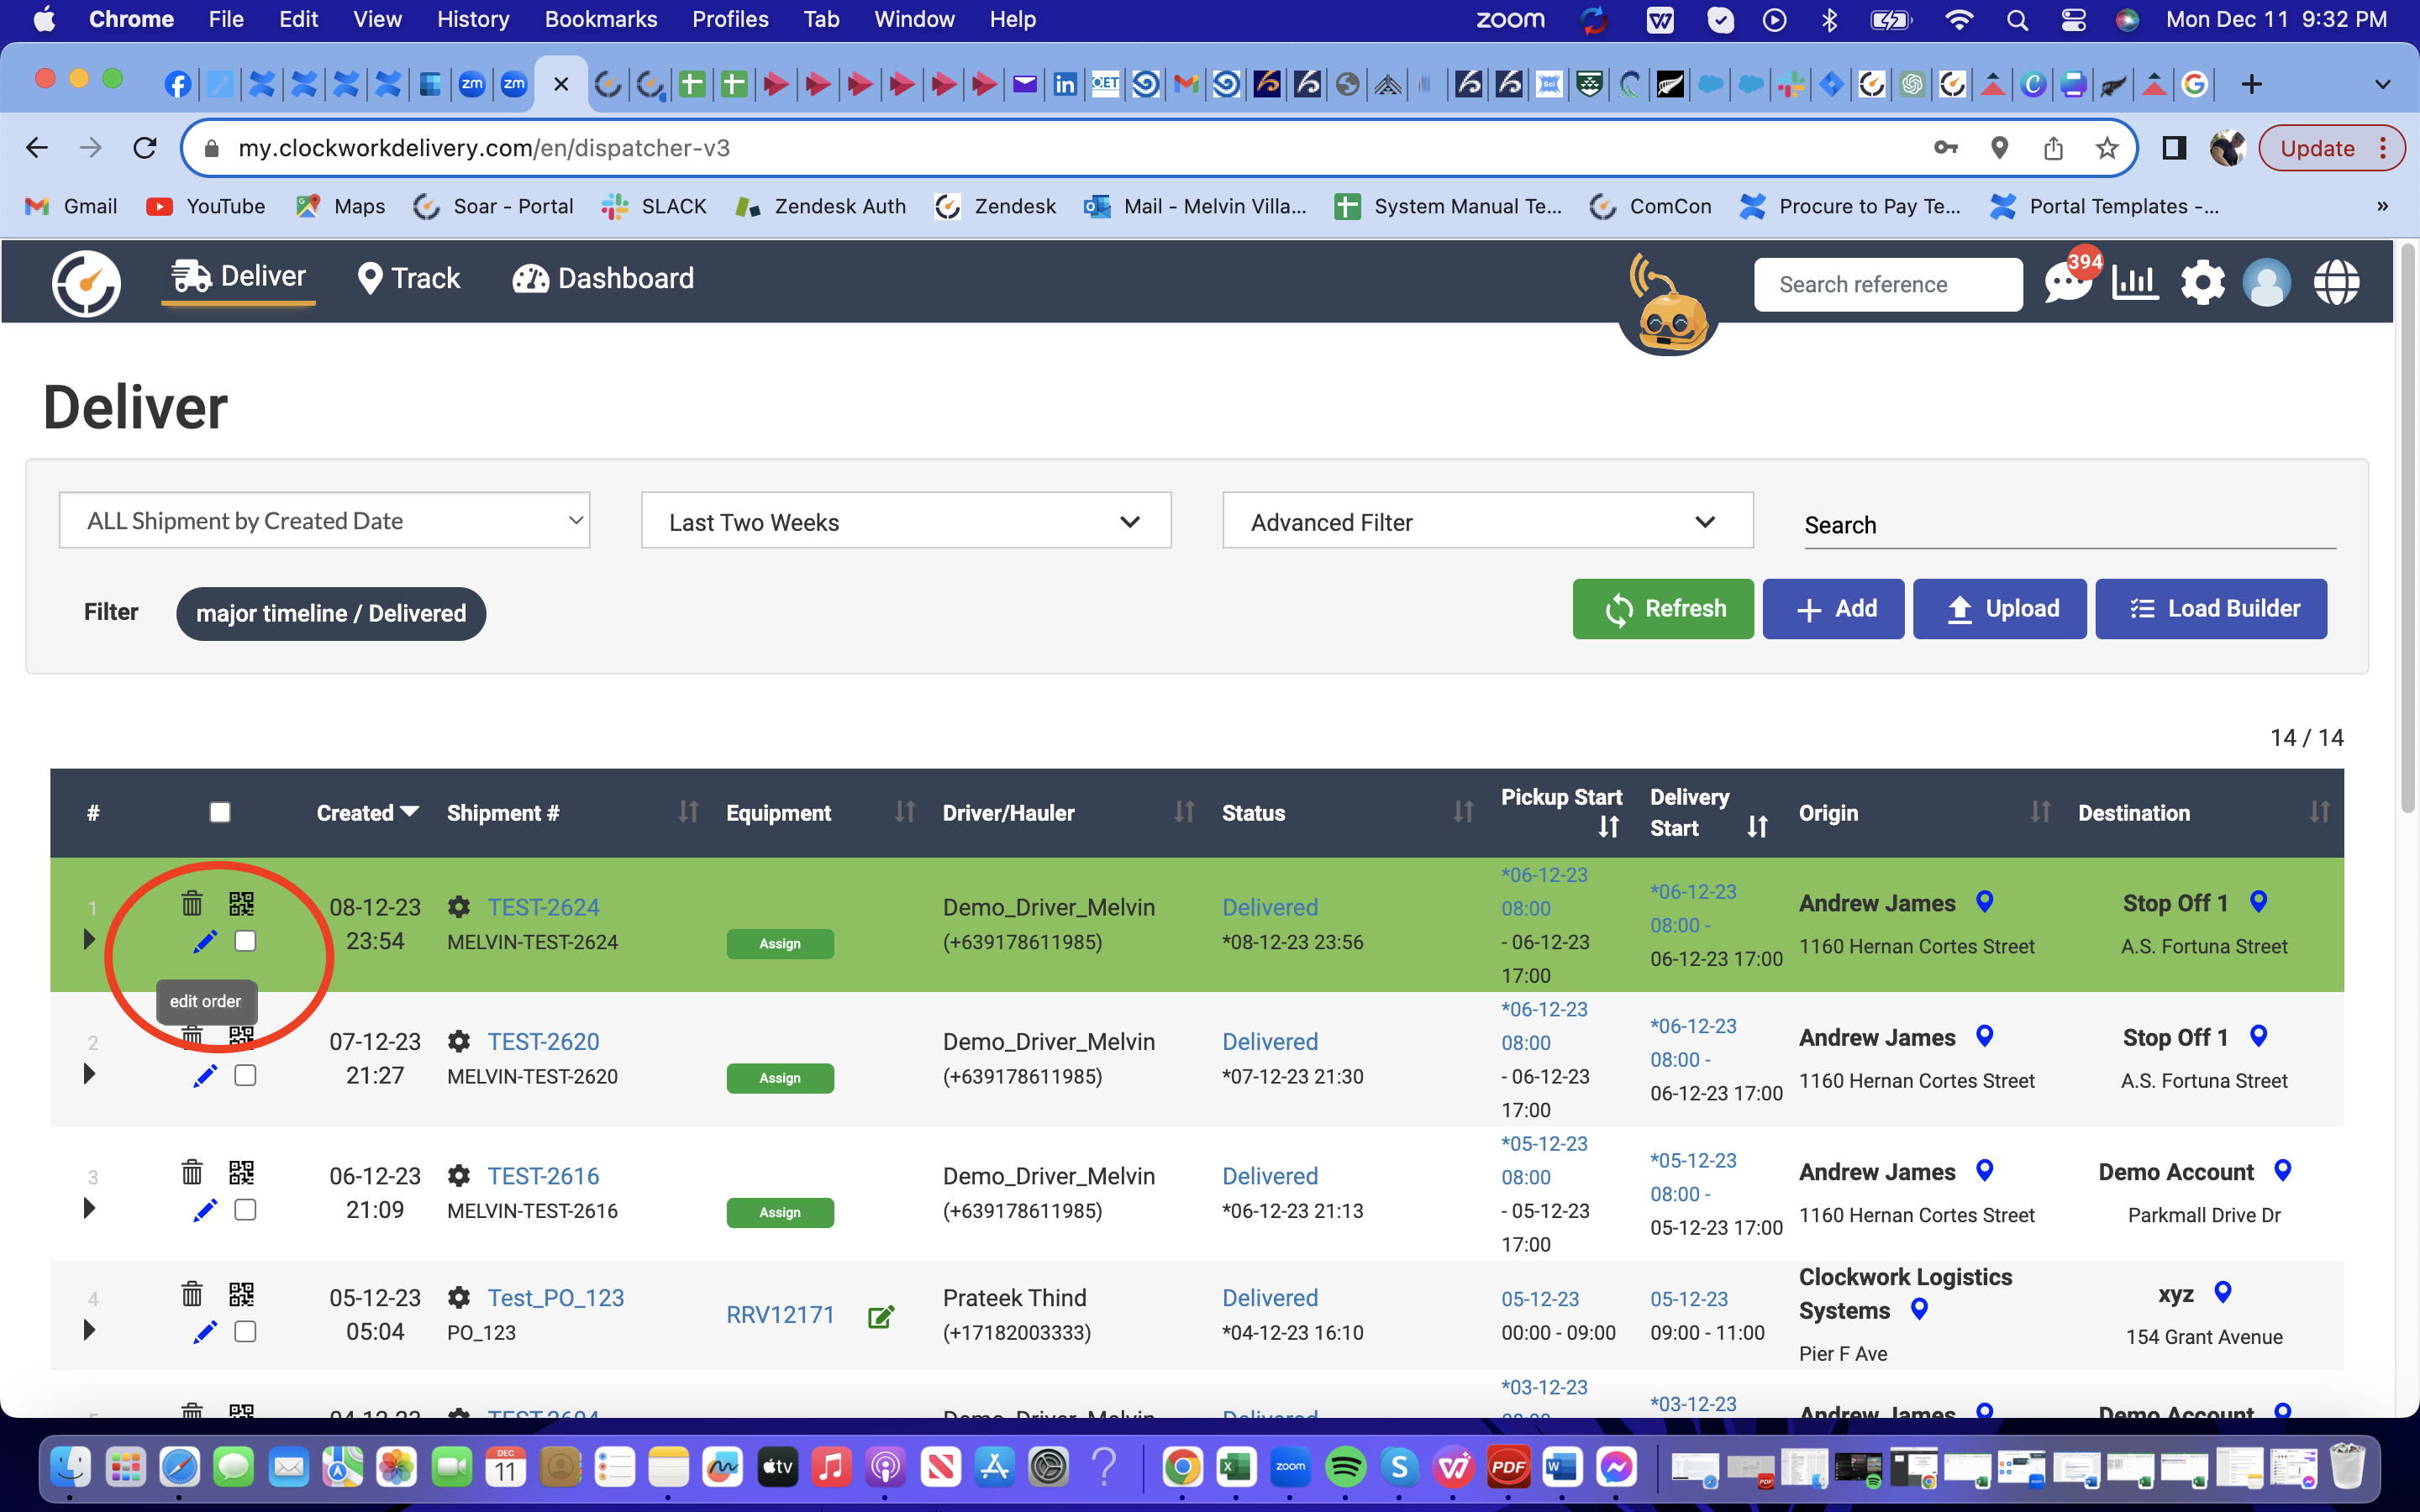
Task: Open the QR code for TEST-2620
Action: (243, 1038)
